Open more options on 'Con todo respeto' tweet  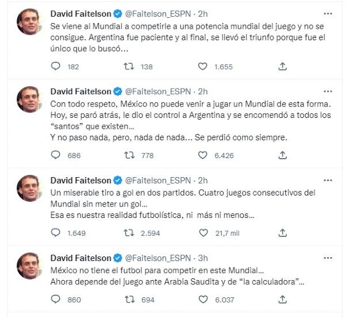point(328,90)
